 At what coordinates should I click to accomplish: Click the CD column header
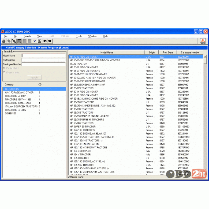click(x=40, y=84)
